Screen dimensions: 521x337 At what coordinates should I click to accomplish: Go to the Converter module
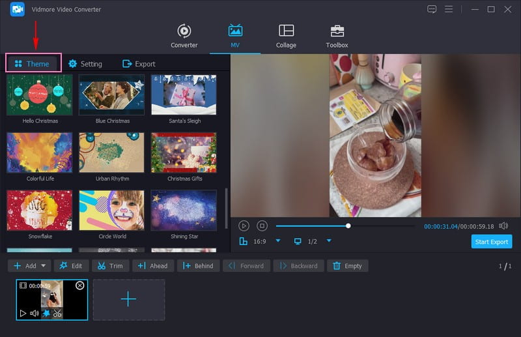(x=184, y=36)
